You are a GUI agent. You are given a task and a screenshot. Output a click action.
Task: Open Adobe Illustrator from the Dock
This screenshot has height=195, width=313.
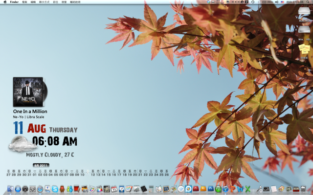pyautogui.click(x=203, y=189)
